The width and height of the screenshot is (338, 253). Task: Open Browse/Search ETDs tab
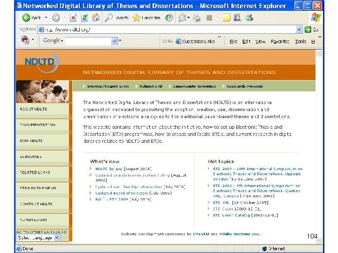point(108,86)
